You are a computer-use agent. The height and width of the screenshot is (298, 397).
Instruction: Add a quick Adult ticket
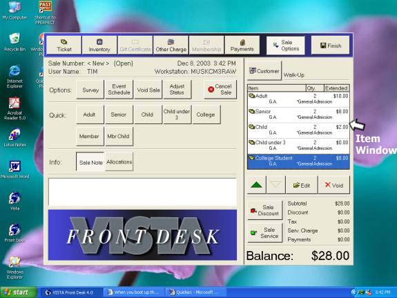90,115
